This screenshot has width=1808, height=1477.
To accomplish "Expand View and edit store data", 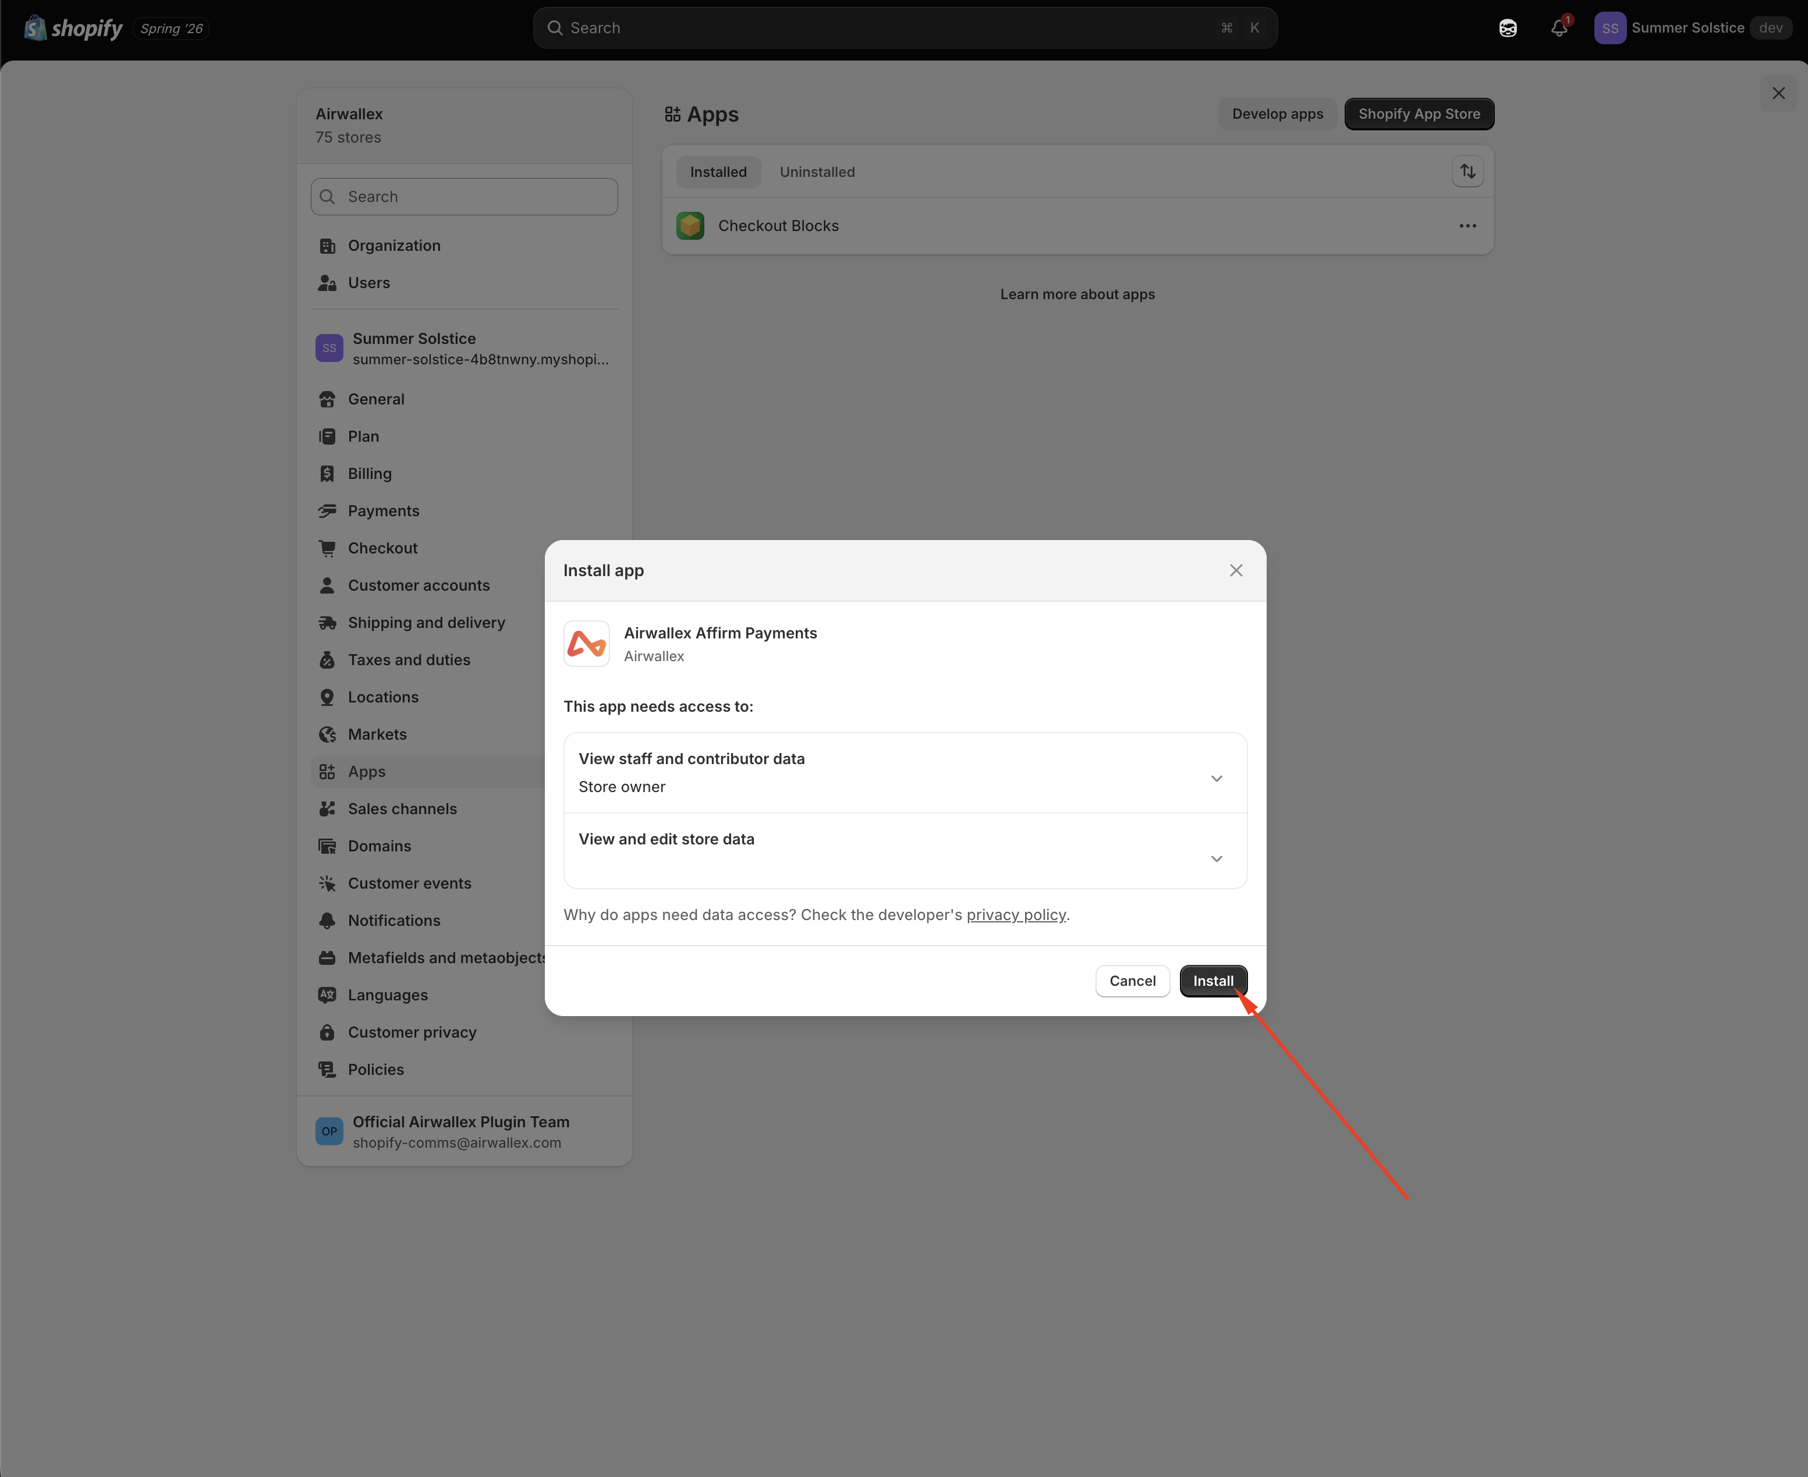I will tap(905, 851).
